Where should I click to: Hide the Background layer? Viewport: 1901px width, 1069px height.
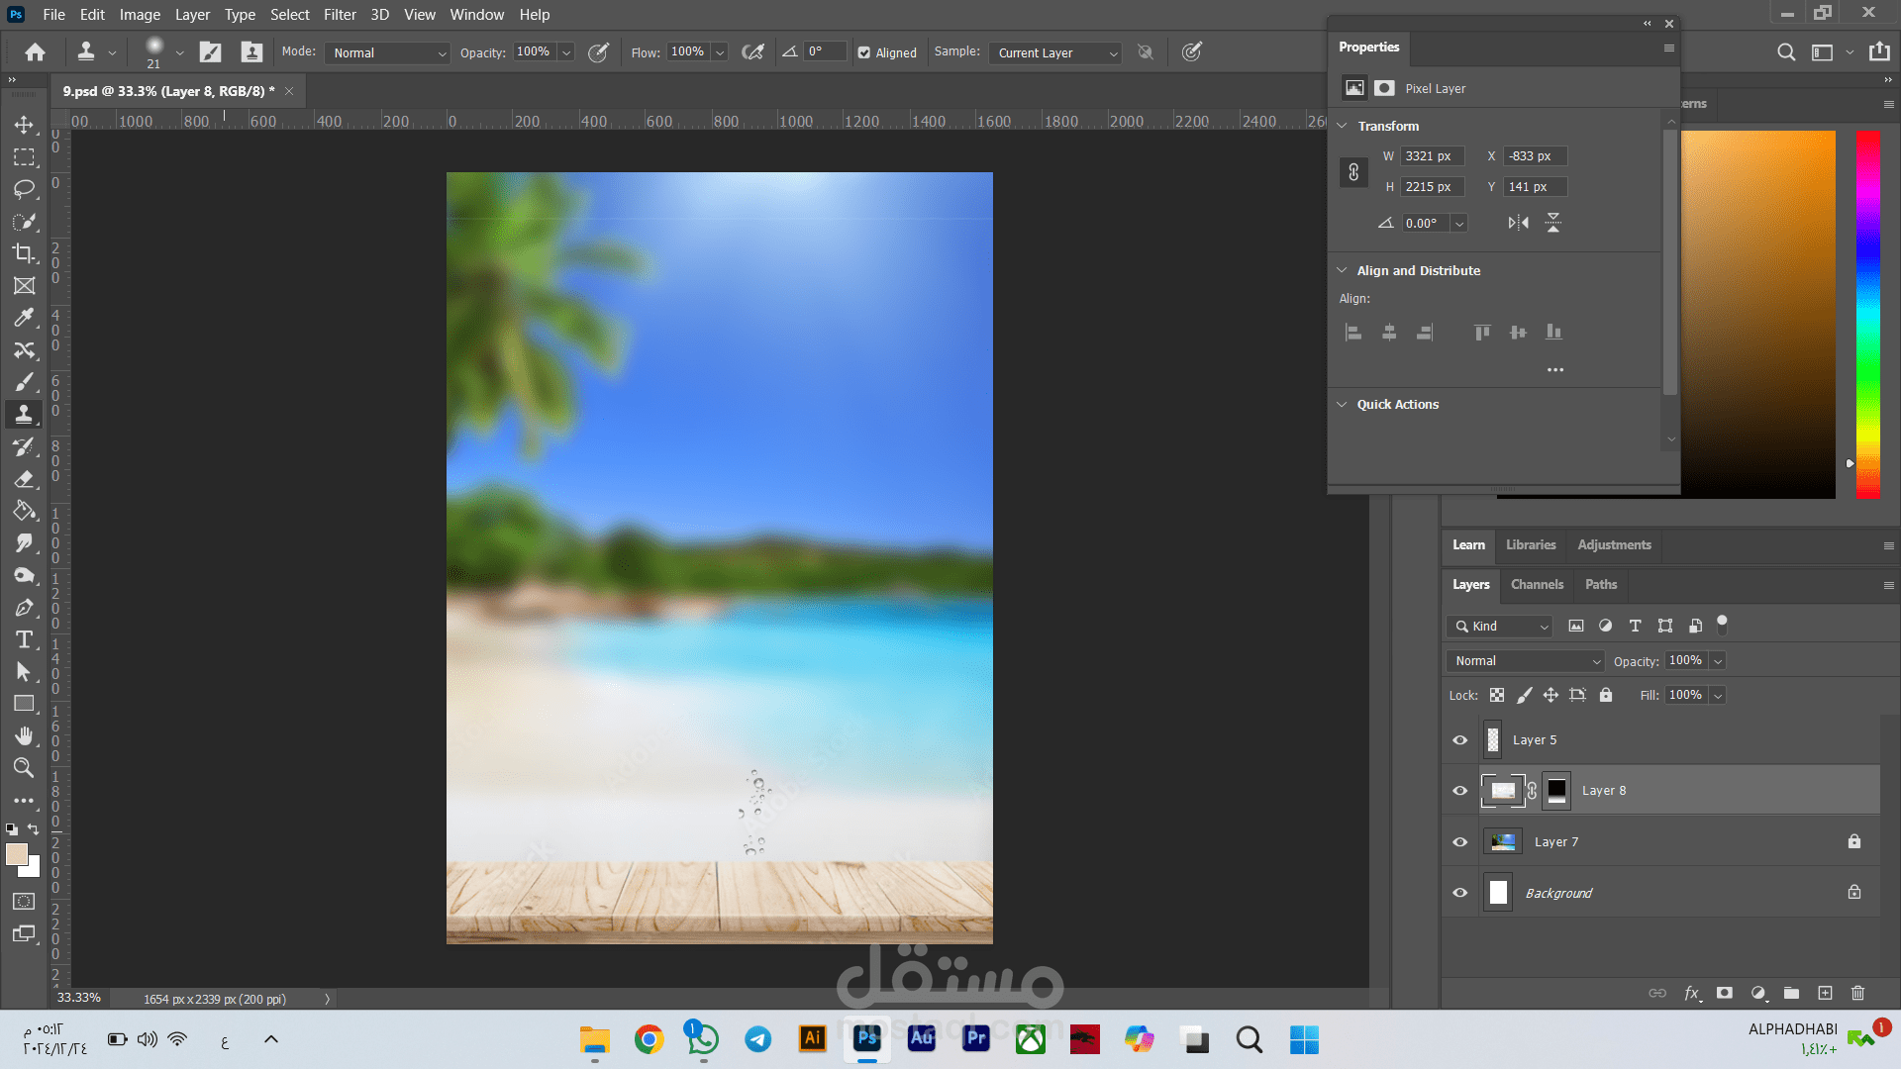[1460, 893]
